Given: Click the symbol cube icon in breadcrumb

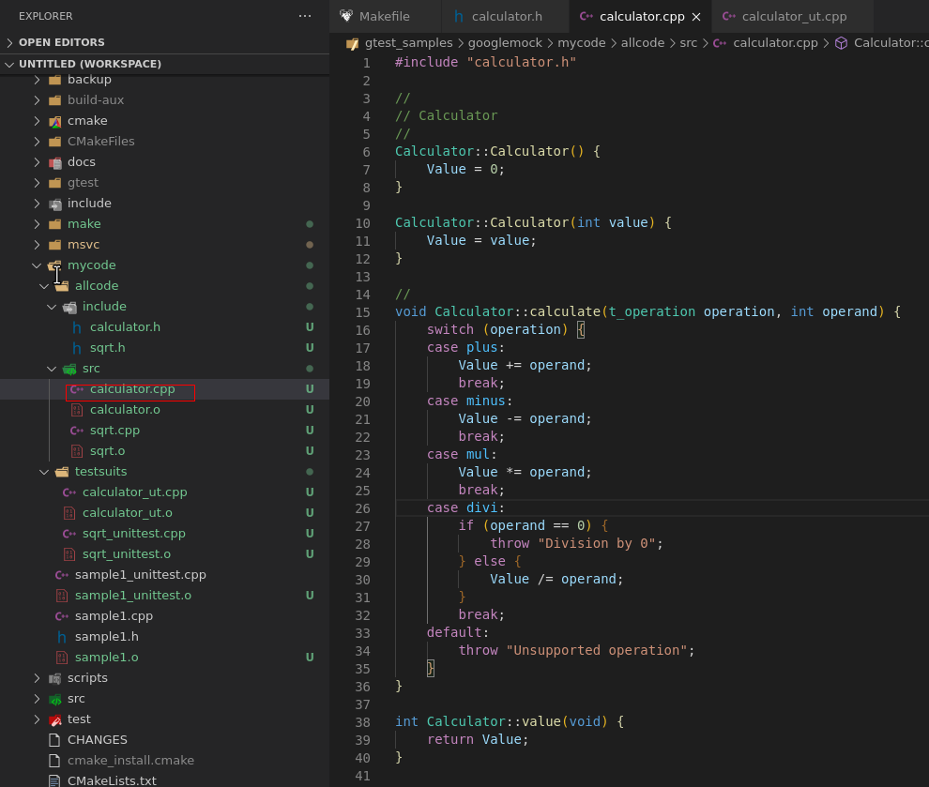Looking at the screenshot, I should click(842, 43).
